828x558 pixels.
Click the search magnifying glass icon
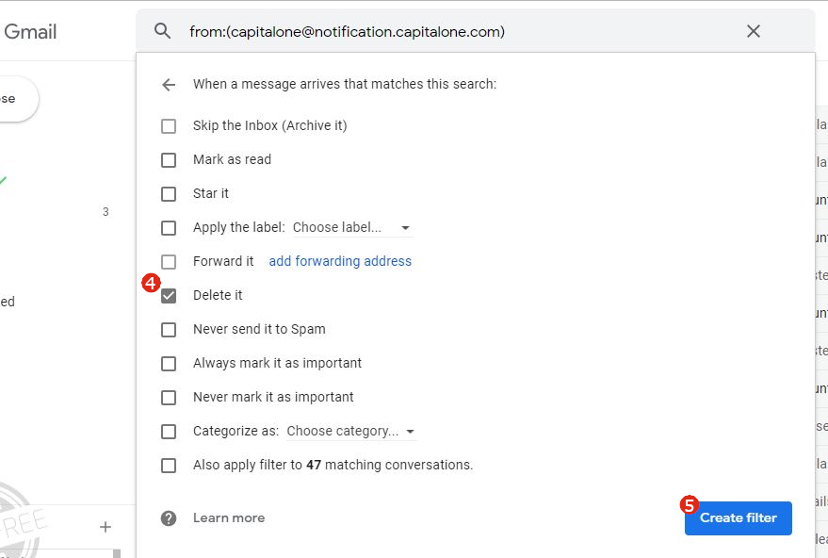point(162,31)
